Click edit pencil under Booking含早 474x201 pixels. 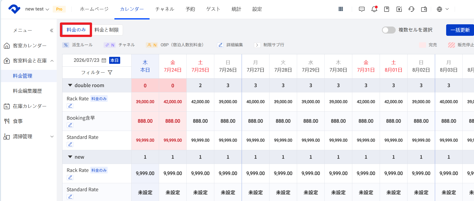70,125
